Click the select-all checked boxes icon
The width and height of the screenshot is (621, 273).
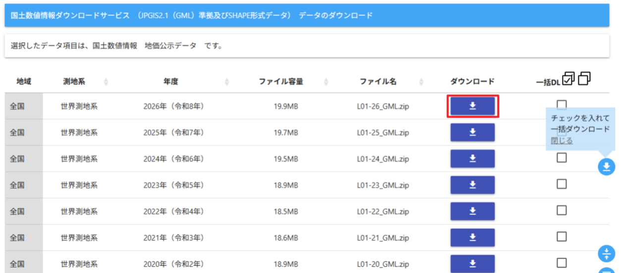[568, 79]
